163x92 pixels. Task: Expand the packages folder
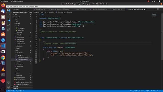(20, 32)
